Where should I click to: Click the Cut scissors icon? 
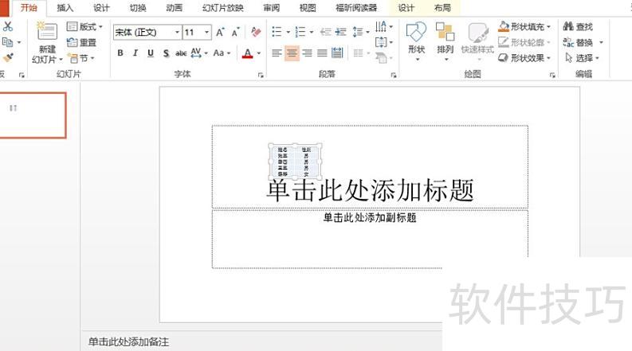tap(8, 26)
